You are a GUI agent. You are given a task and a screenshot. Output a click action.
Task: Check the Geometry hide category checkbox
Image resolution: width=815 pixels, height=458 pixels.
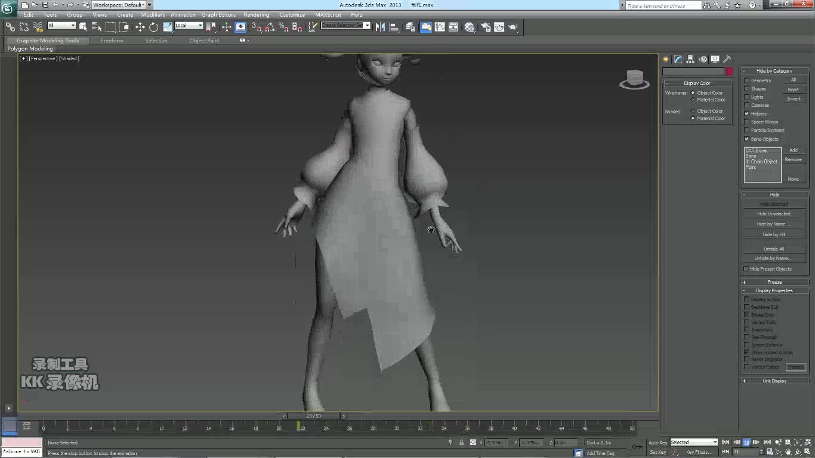coord(746,80)
